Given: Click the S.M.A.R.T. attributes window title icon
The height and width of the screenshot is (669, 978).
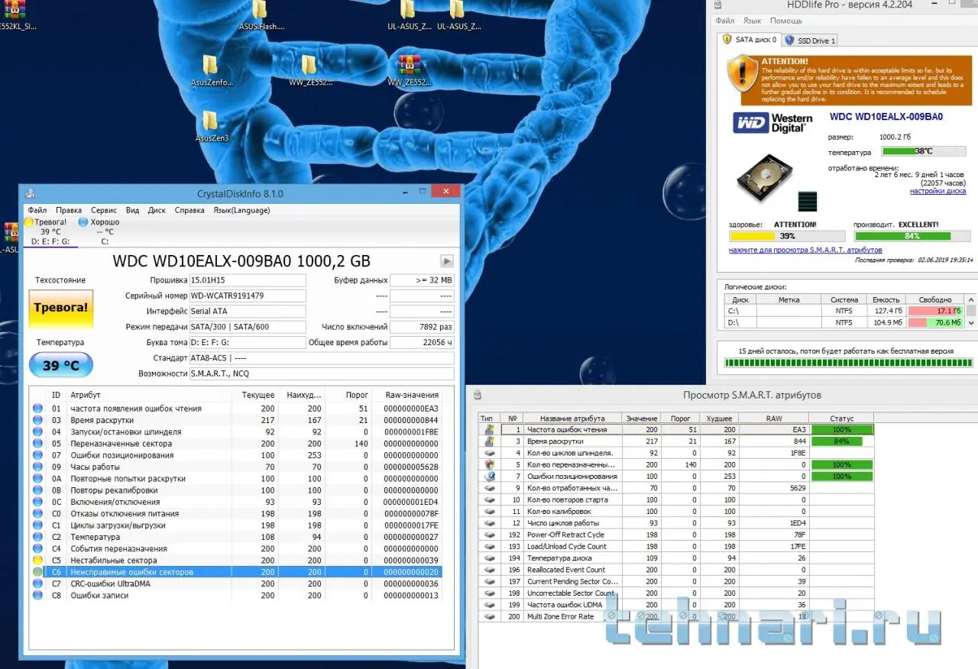Looking at the screenshot, I should [478, 395].
